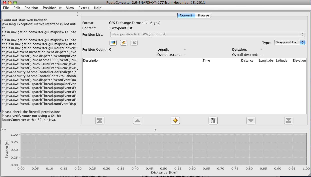The height and width of the screenshot is (177, 311).
Task: Sort by the Time column header
Action: (x=206, y=61)
